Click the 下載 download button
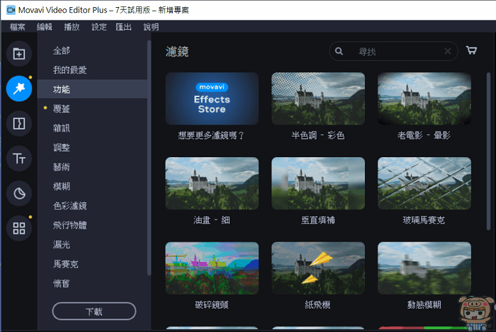The height and width of the screenshot is (332, 496). (94, 311)
